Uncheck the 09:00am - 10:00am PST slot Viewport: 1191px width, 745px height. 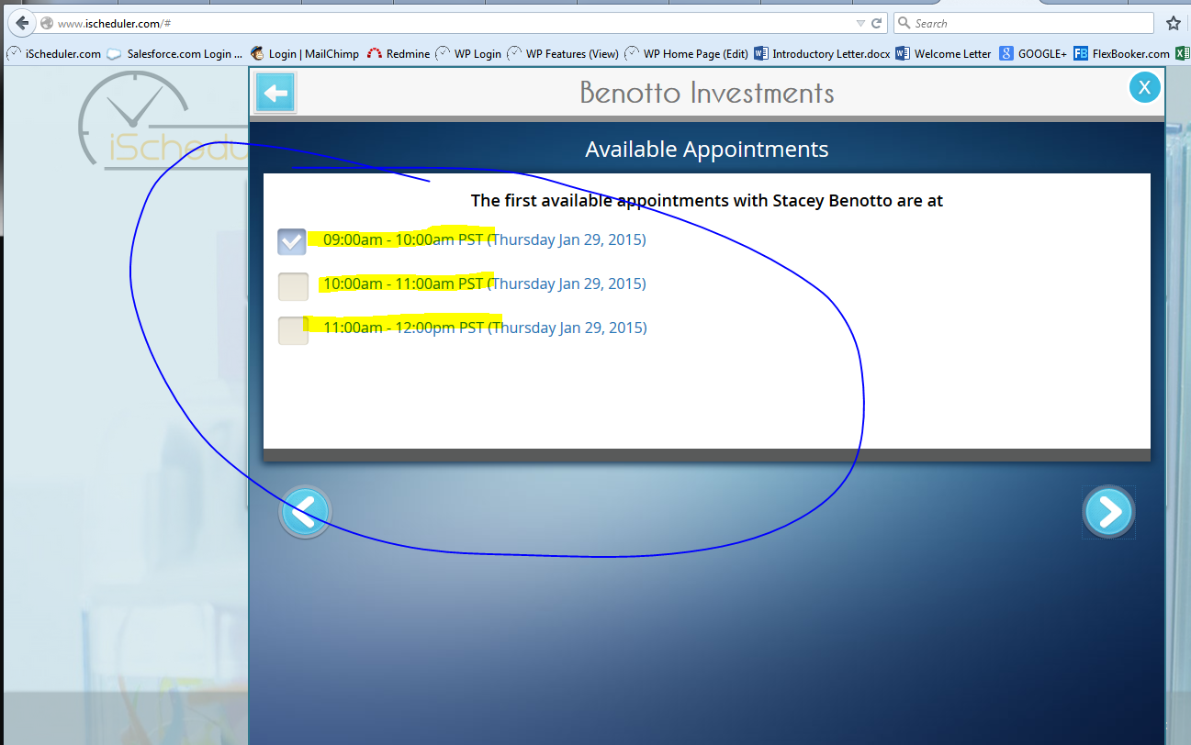coord(292,241)
